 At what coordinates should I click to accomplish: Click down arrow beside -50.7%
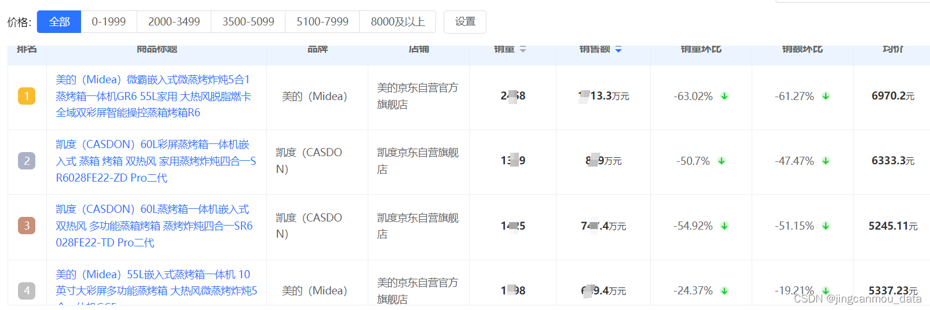(722, 161)
